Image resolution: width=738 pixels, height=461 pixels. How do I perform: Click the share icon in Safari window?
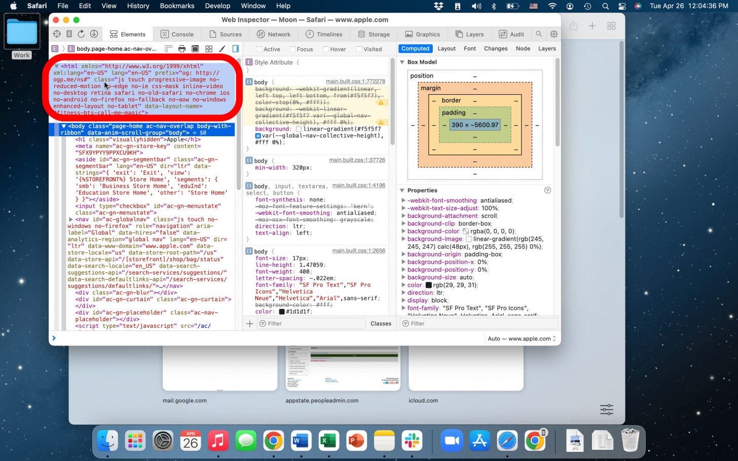[574, 25]
